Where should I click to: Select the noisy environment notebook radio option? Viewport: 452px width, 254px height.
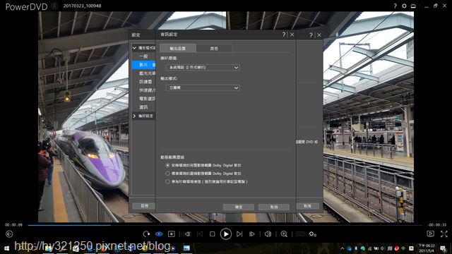click(167, 182)
